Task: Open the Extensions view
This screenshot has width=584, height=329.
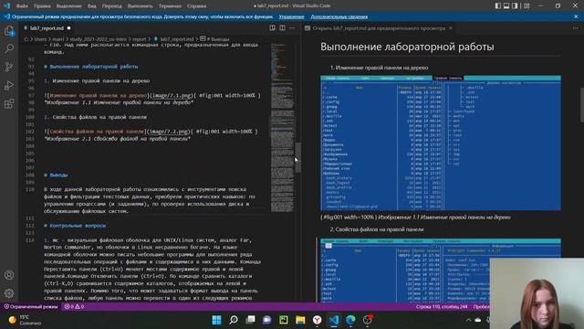Action: click(9, 103)
